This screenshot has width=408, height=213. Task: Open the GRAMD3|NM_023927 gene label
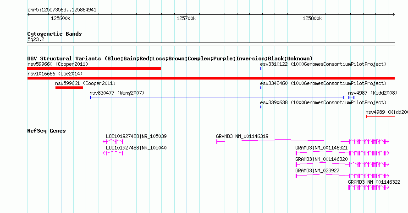click(x=317, y=170)
